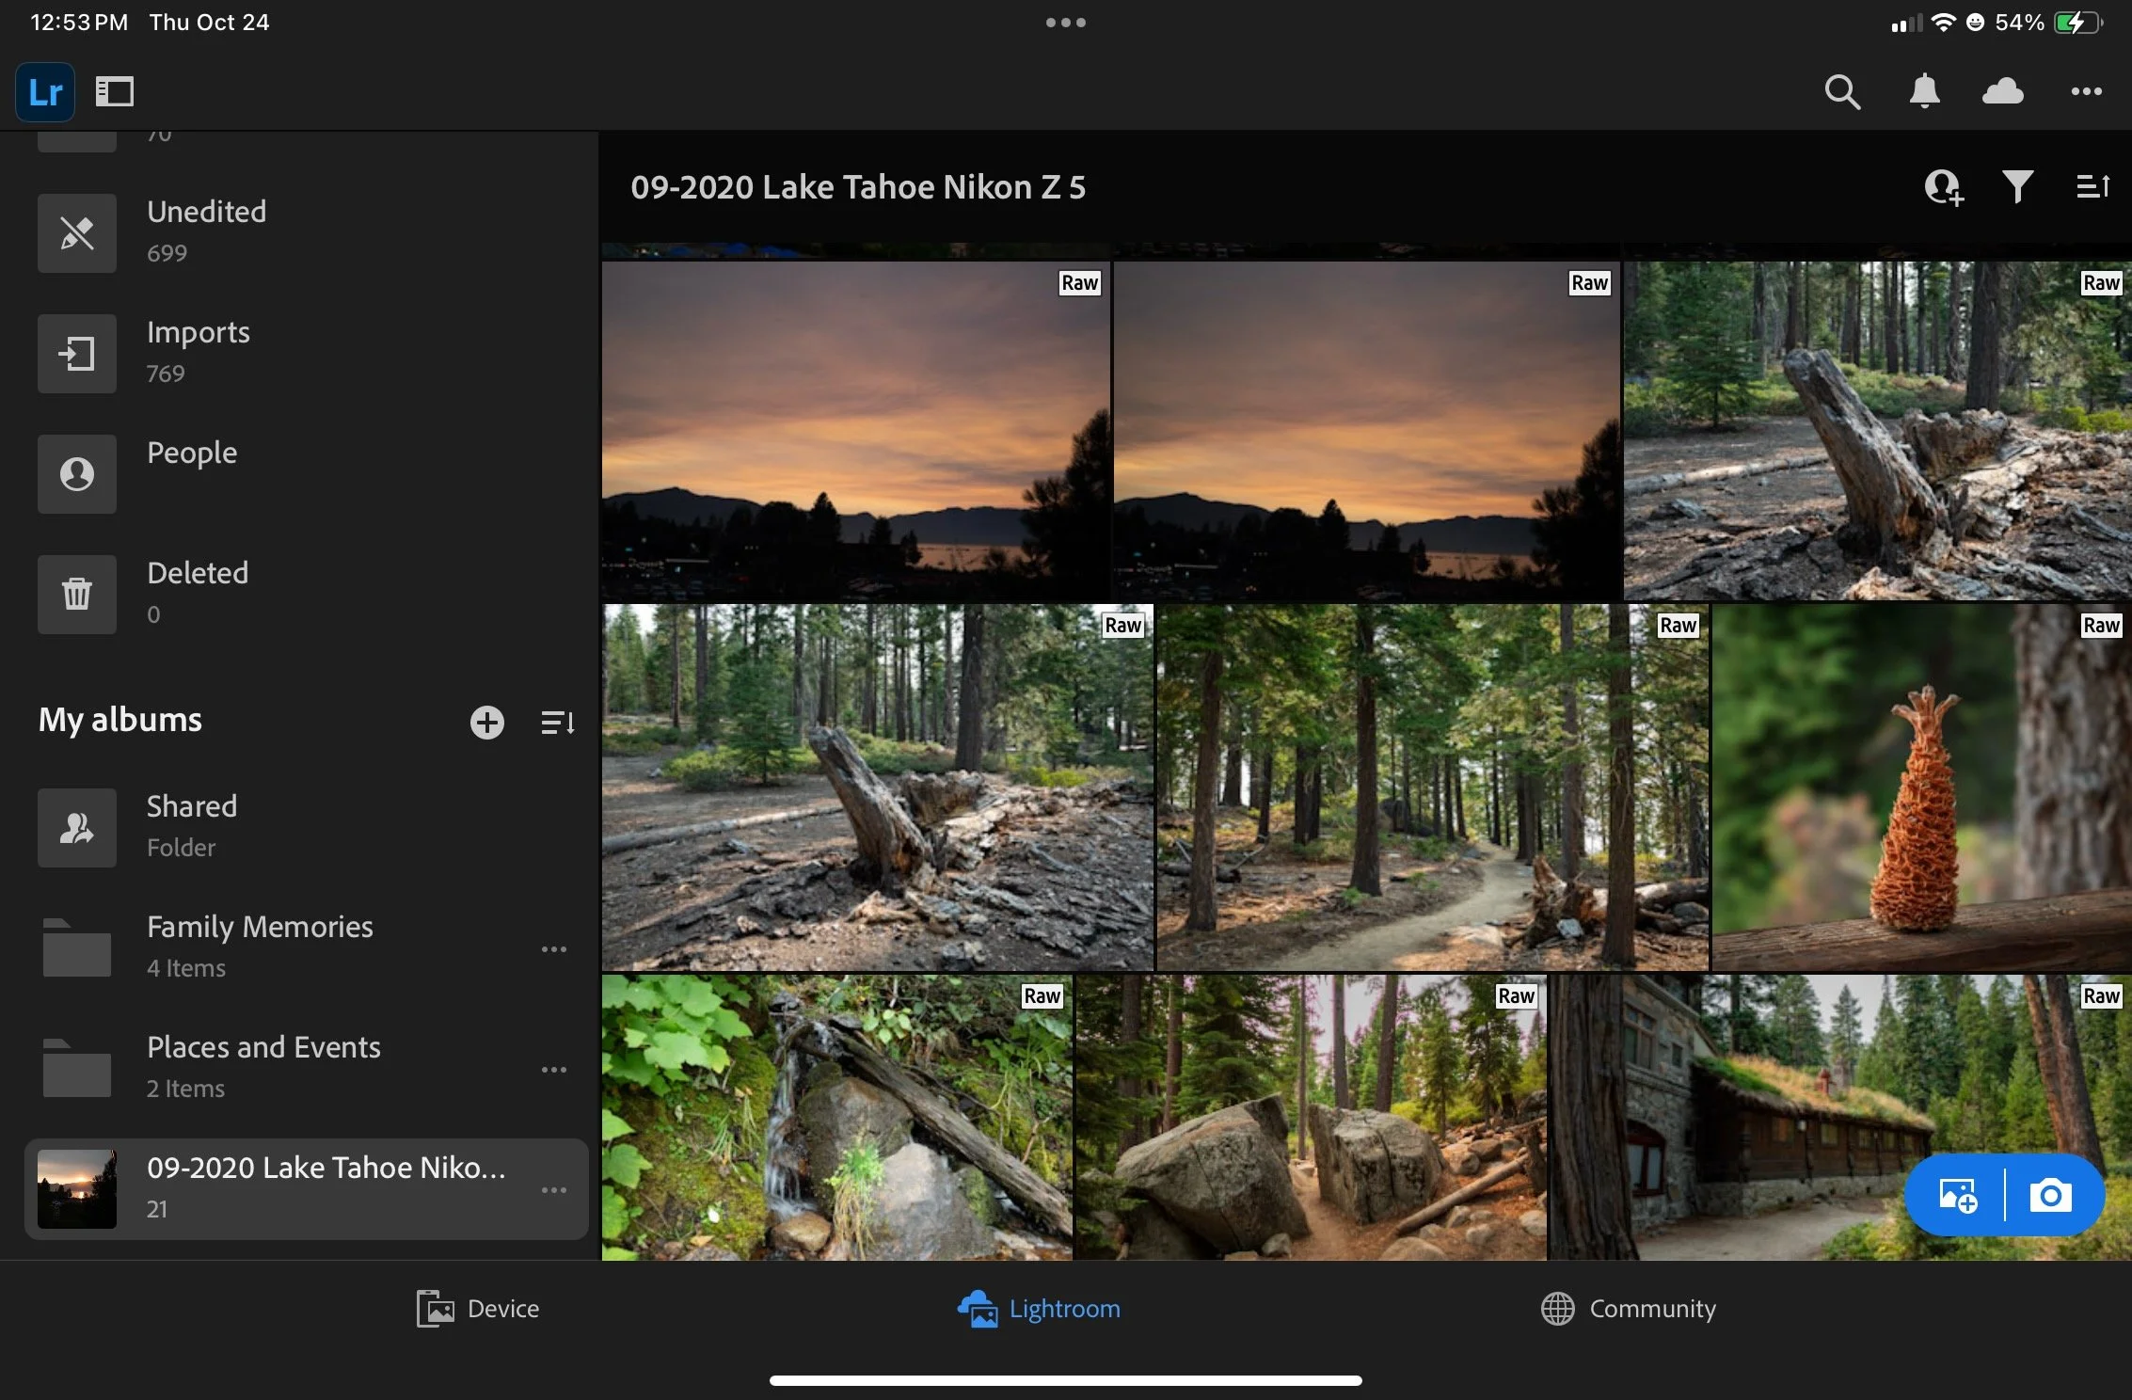Open the camera capture button
This screenshot has height=1400, width=2132.
tap(2050, 1196)
